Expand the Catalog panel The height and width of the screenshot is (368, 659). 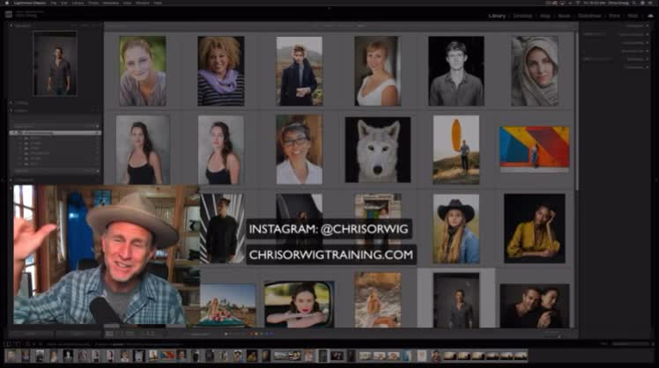tap(11, 102)
